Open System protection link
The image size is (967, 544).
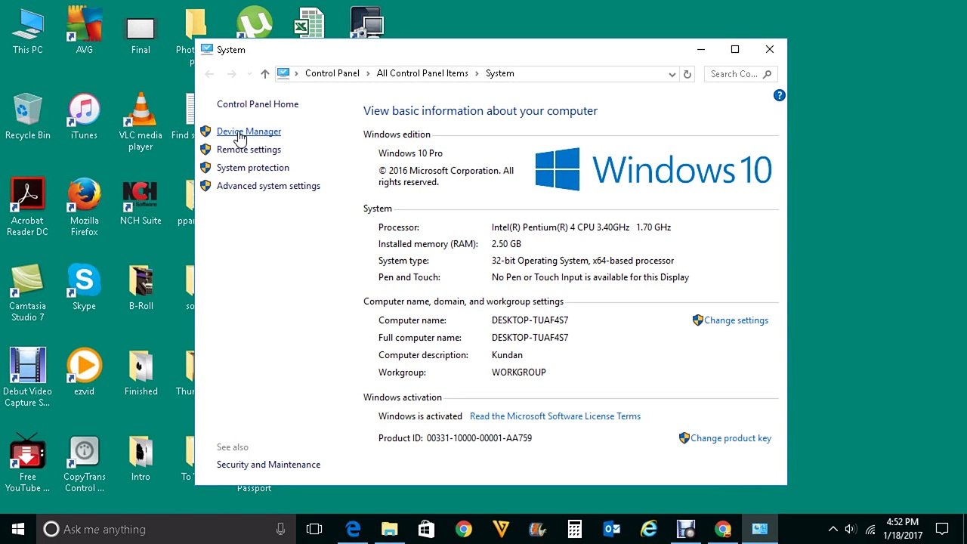pyautogui.click(x=252, y=168)
